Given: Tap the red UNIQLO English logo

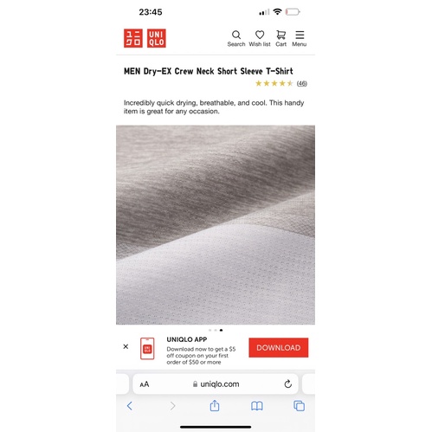Looking at the screenshot, I should click(x=157, y=38).
